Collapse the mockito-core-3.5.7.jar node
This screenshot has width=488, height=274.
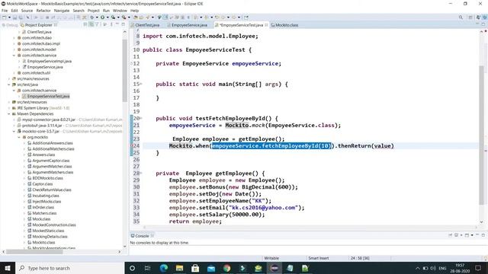pyautogui.click(x=14, y=132)
